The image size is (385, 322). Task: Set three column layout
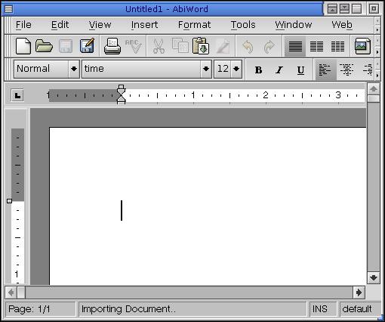pos(337,46)
